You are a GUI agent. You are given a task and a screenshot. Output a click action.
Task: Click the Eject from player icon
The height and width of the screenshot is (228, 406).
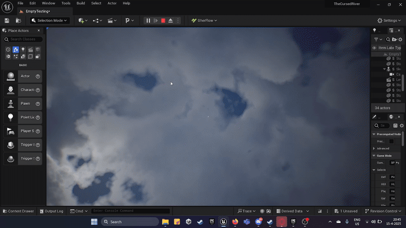click(171, 20)
